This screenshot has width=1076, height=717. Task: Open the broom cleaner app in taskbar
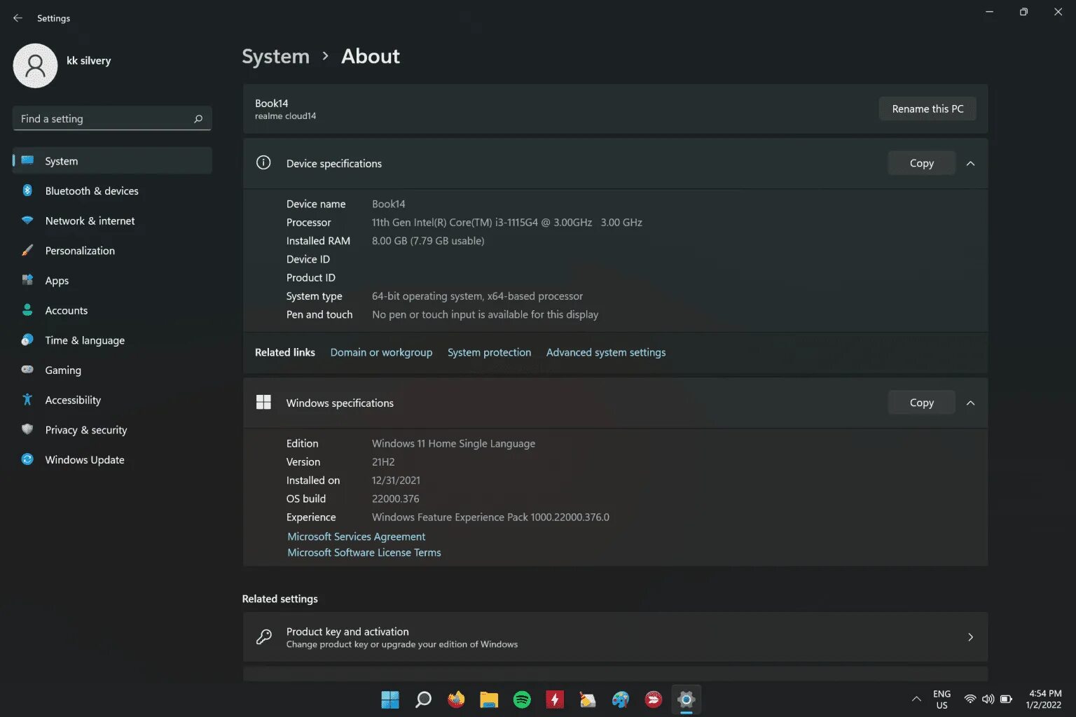click(x=588, y=699)
